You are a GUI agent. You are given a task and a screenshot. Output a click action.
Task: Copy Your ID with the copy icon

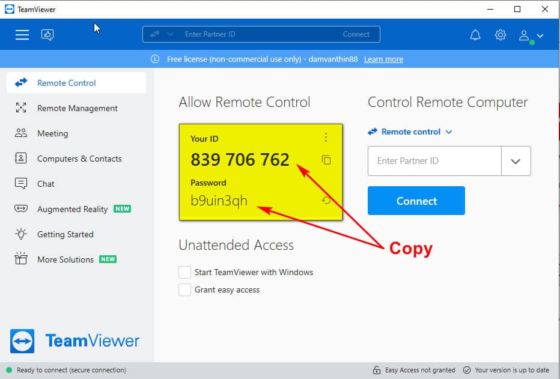[326, 160]
